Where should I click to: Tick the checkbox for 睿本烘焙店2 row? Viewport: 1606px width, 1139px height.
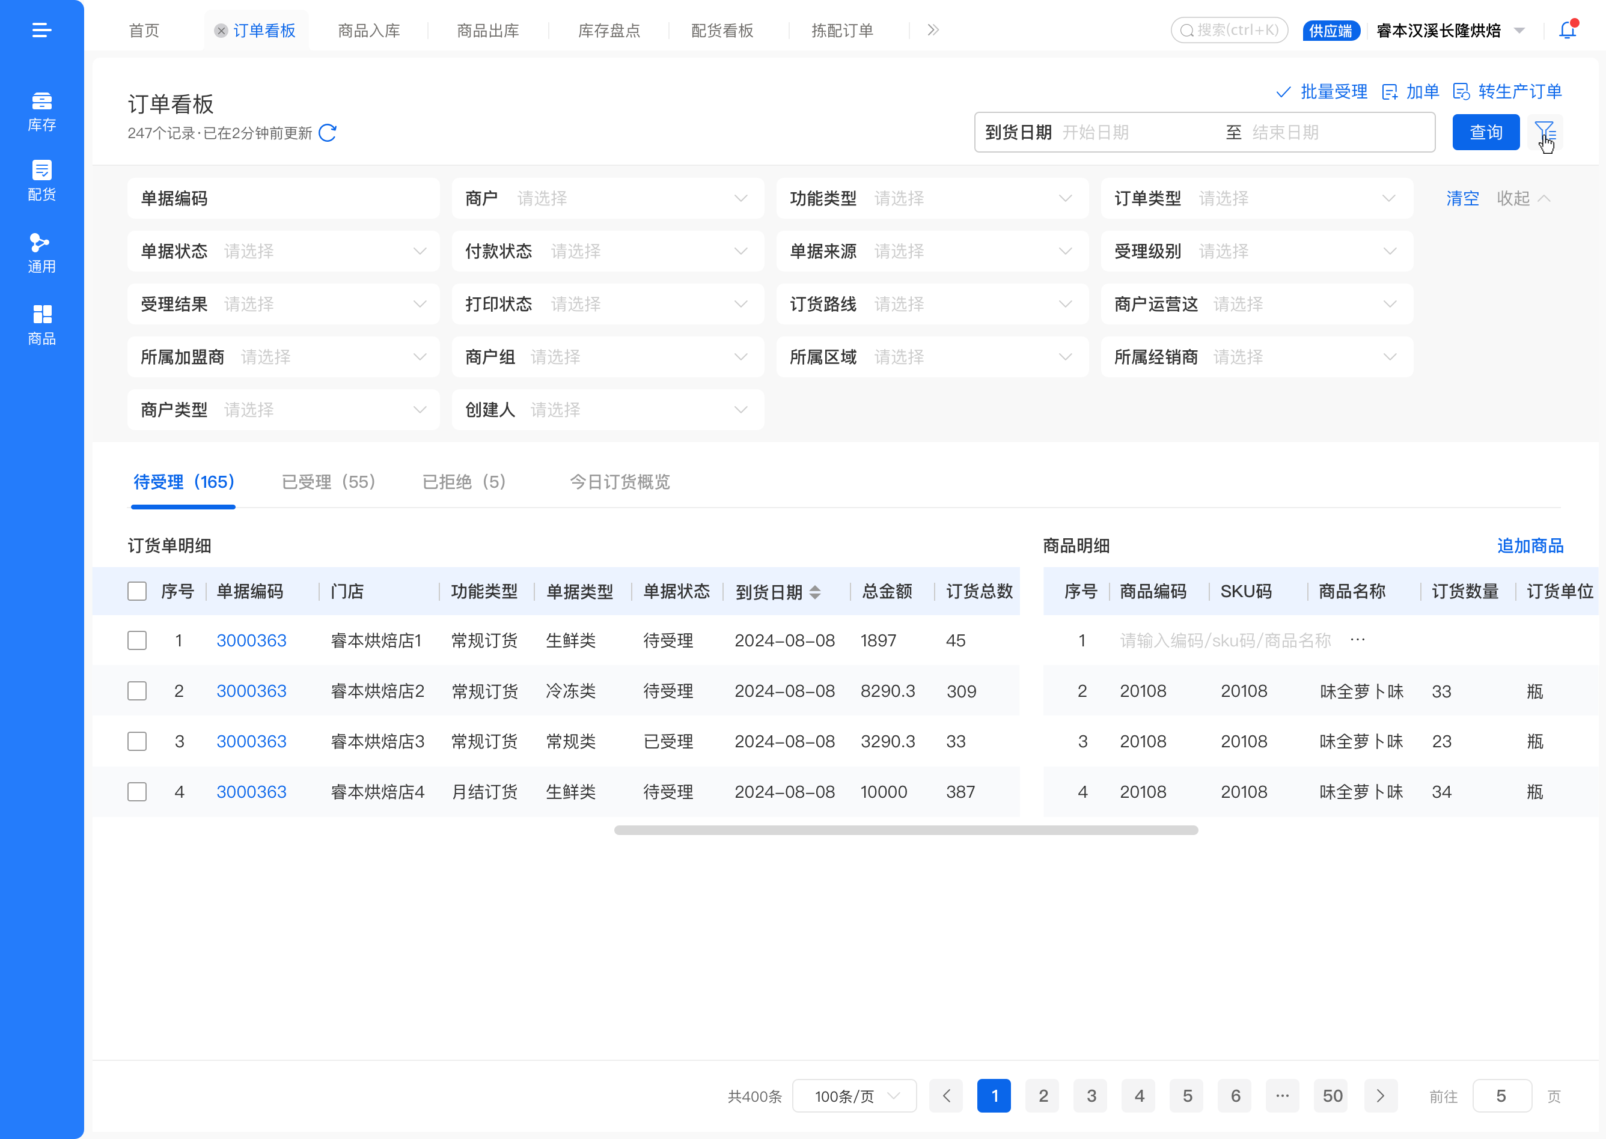tap(137, 691)
